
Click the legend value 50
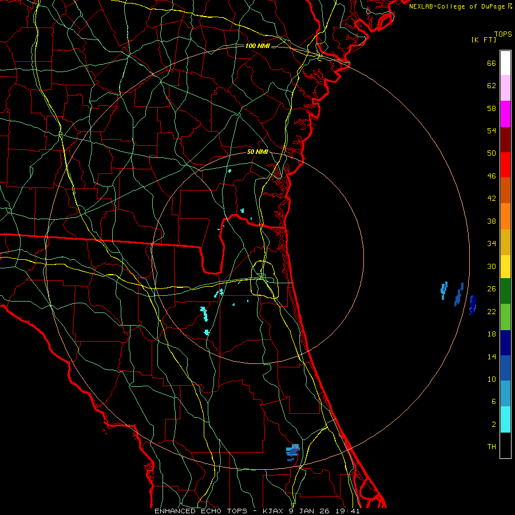pyautogui.click(x=492, y=153)
